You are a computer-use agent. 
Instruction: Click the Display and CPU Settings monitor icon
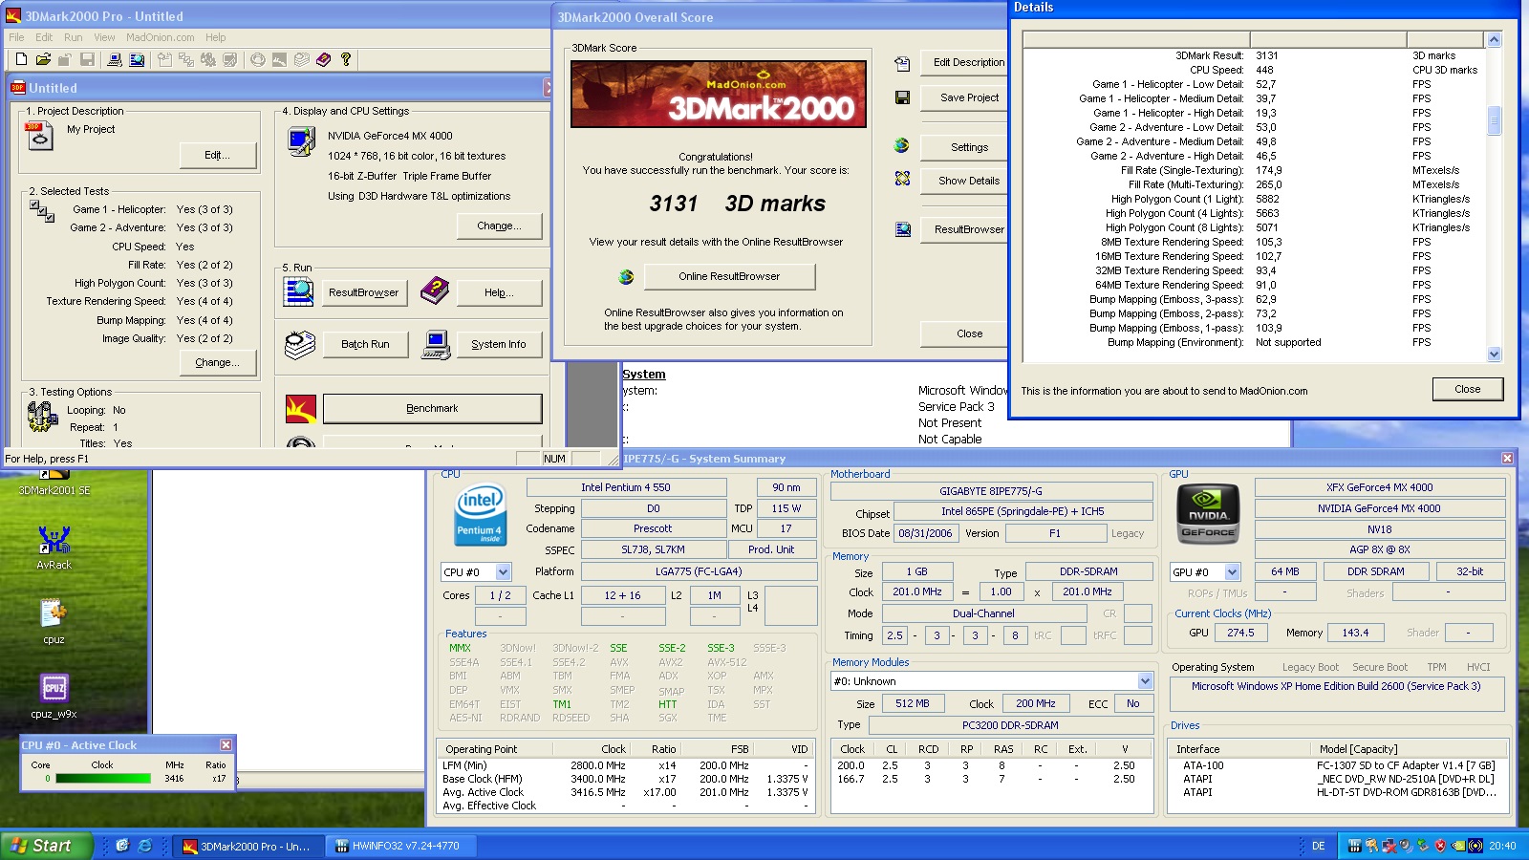click(301, 141)
